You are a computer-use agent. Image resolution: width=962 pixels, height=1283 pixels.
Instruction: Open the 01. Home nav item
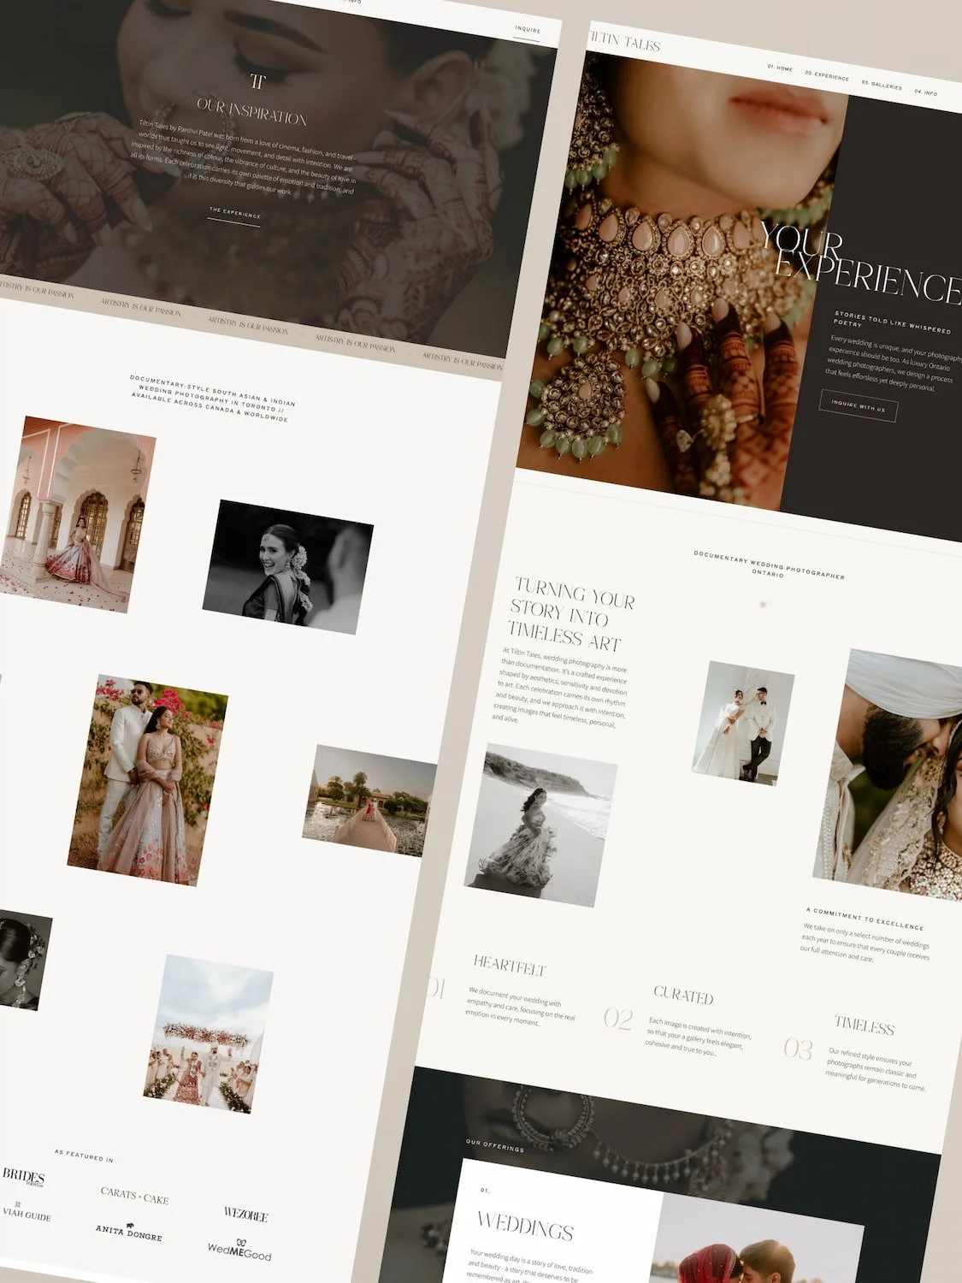point(780,68)
